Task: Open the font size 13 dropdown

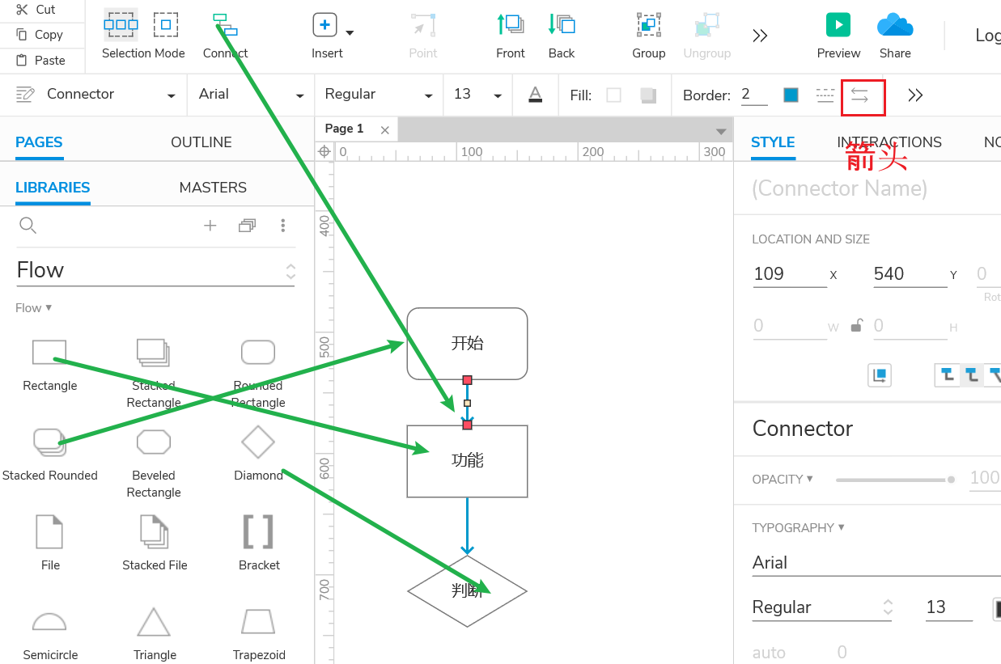Action: [x=498, y=95]
